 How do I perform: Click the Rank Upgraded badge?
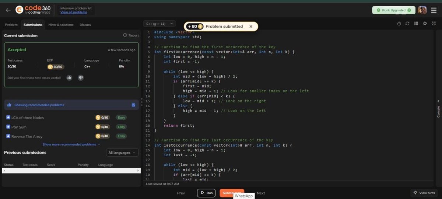(393, 10)
